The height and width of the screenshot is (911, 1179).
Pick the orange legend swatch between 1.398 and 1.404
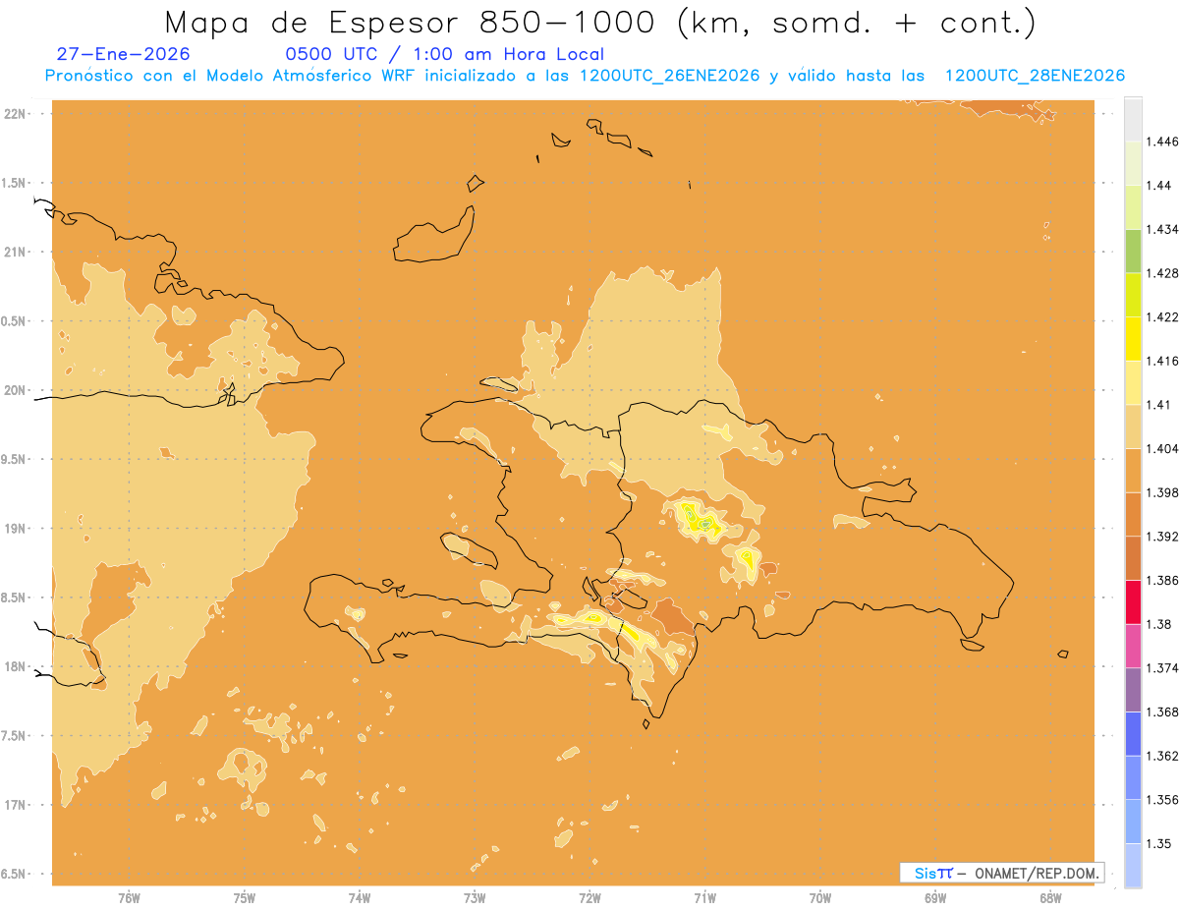1133,471
